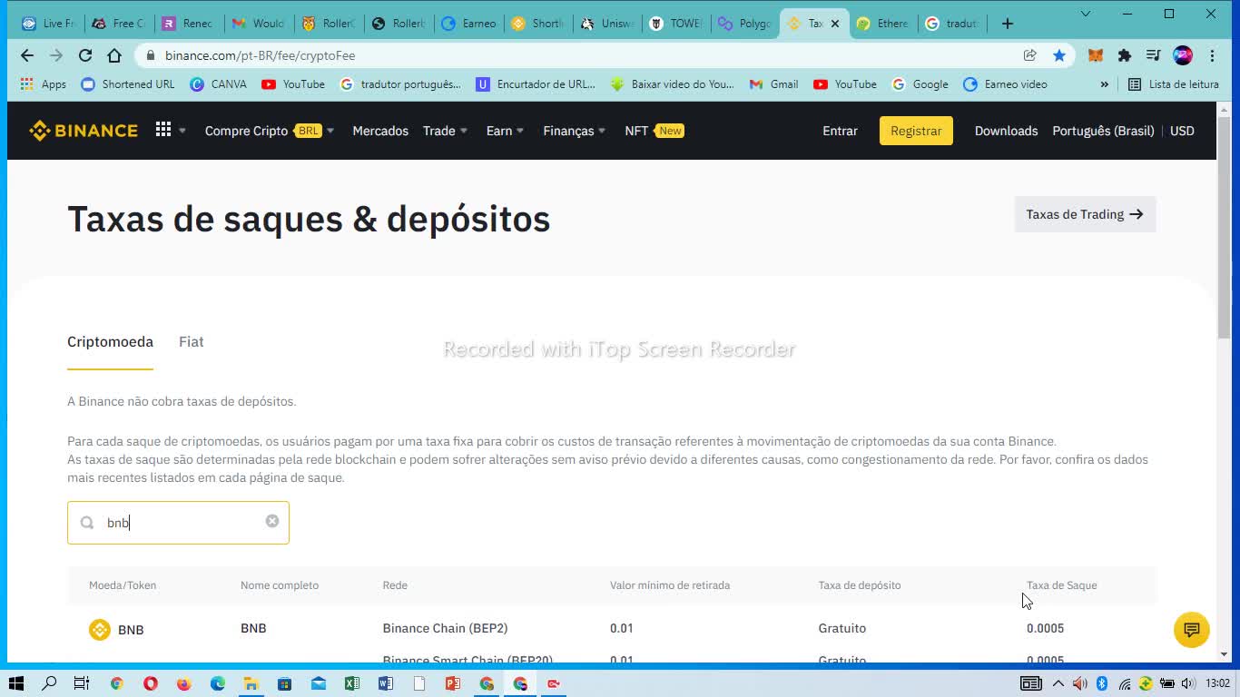Viewport: 1240px width, 697px height.
Task: Clear the search field with the X icon
Action: point(272,521)
